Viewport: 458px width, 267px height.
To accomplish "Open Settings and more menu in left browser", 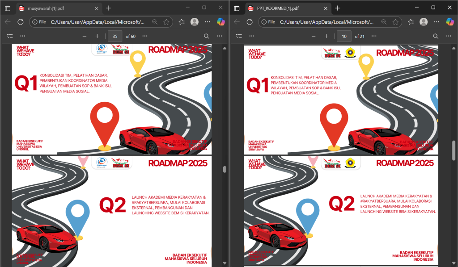I will coord(207,22).
